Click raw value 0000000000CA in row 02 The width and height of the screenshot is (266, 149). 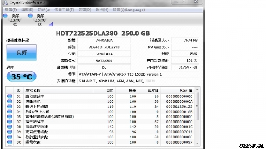pos(179,101)
